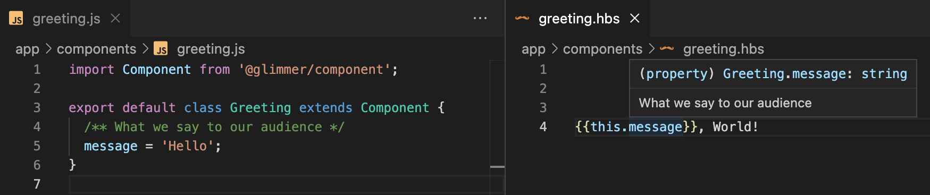Click the 'from' keyword on line 1
Screen dimensions: 930x195
(x=215, y=70)
